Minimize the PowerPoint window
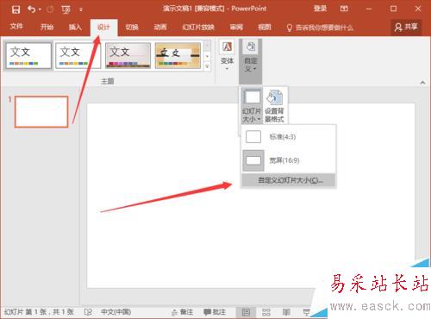 (369, 9)
